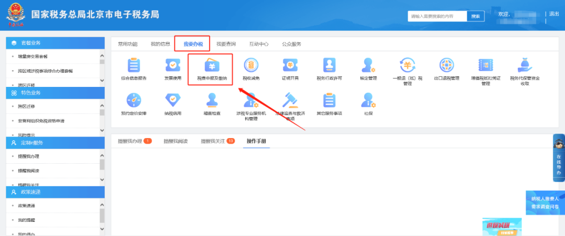
Task: Open 提醒我办理 in 定制e服务 list
Action: click(28, 156)
